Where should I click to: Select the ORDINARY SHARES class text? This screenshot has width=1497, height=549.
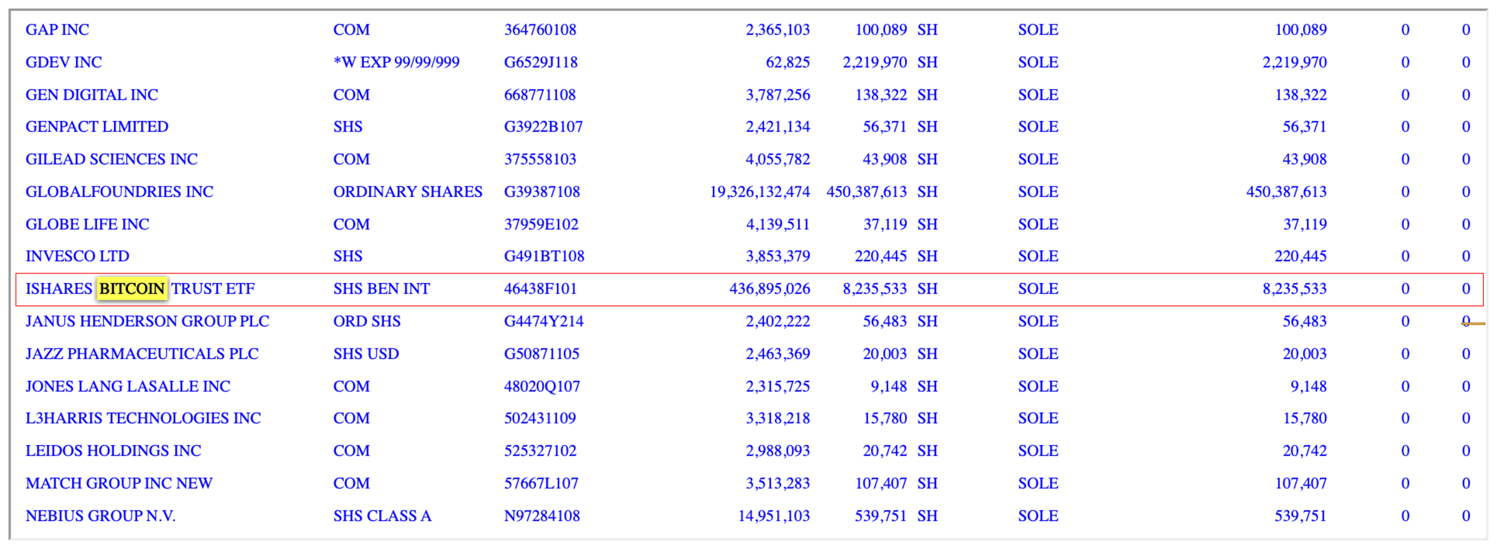pos(408,191)
